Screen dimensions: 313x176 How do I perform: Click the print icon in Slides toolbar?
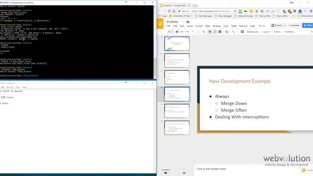pos(177,32)
